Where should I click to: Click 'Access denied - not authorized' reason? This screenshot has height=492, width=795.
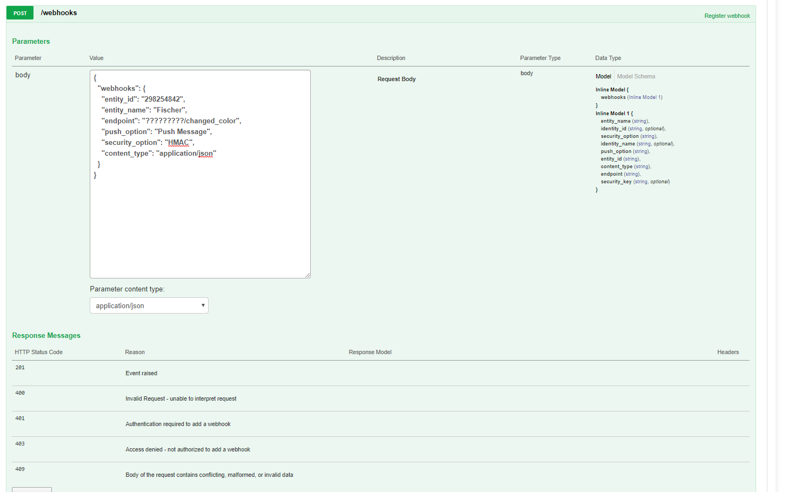pos(188,450)
